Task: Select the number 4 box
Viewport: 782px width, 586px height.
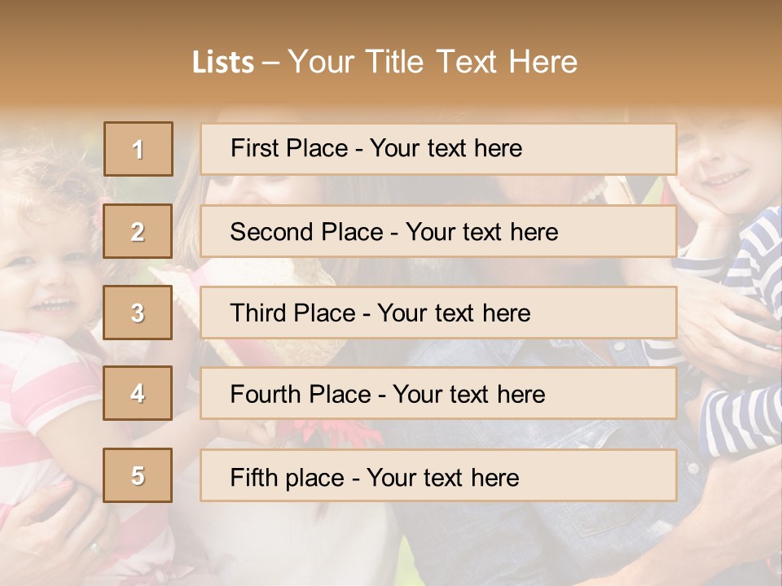Action: (x=138, y=394)
